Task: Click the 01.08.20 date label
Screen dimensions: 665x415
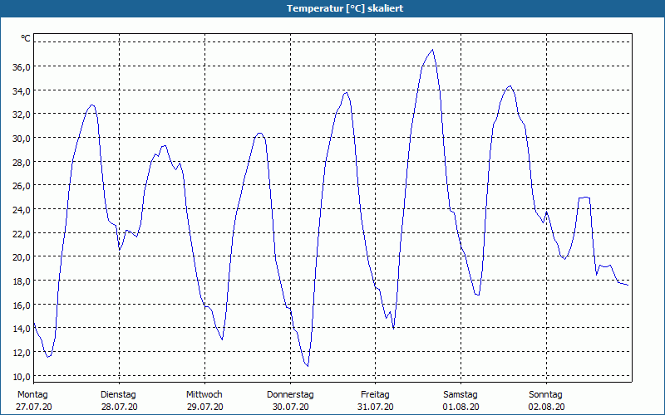Action: coord(461,407)
